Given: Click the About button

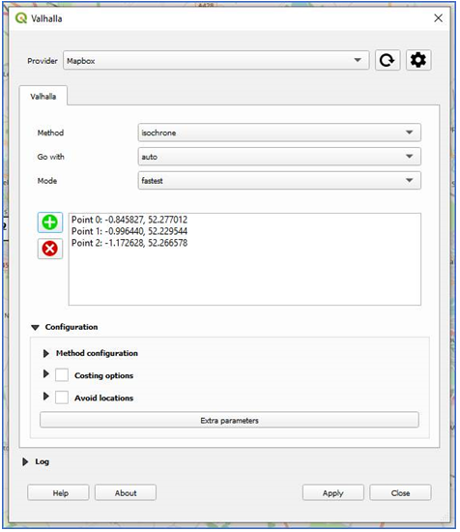Looking at the screenshot, I should click(x=126, y=492).
